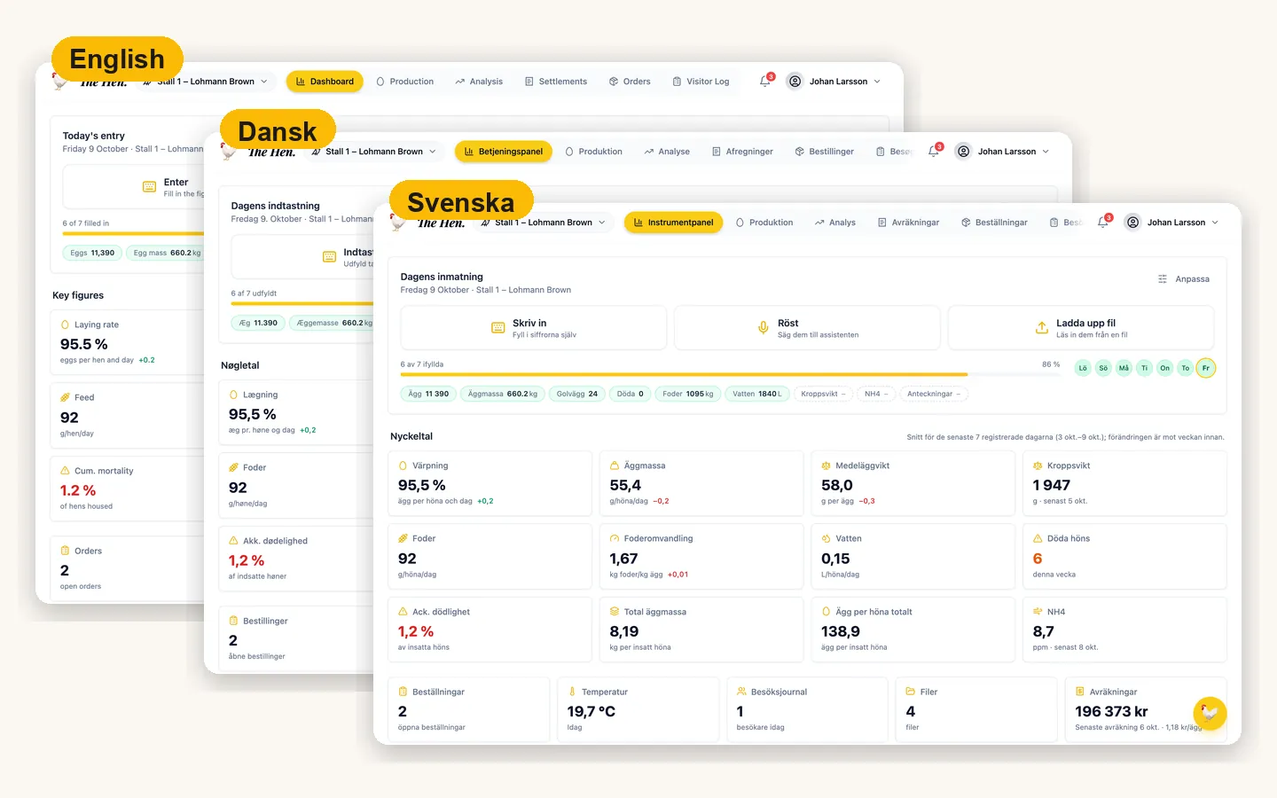
Task: Expand Stall 1 selector in Dansk window
Action: click(374, 152)
